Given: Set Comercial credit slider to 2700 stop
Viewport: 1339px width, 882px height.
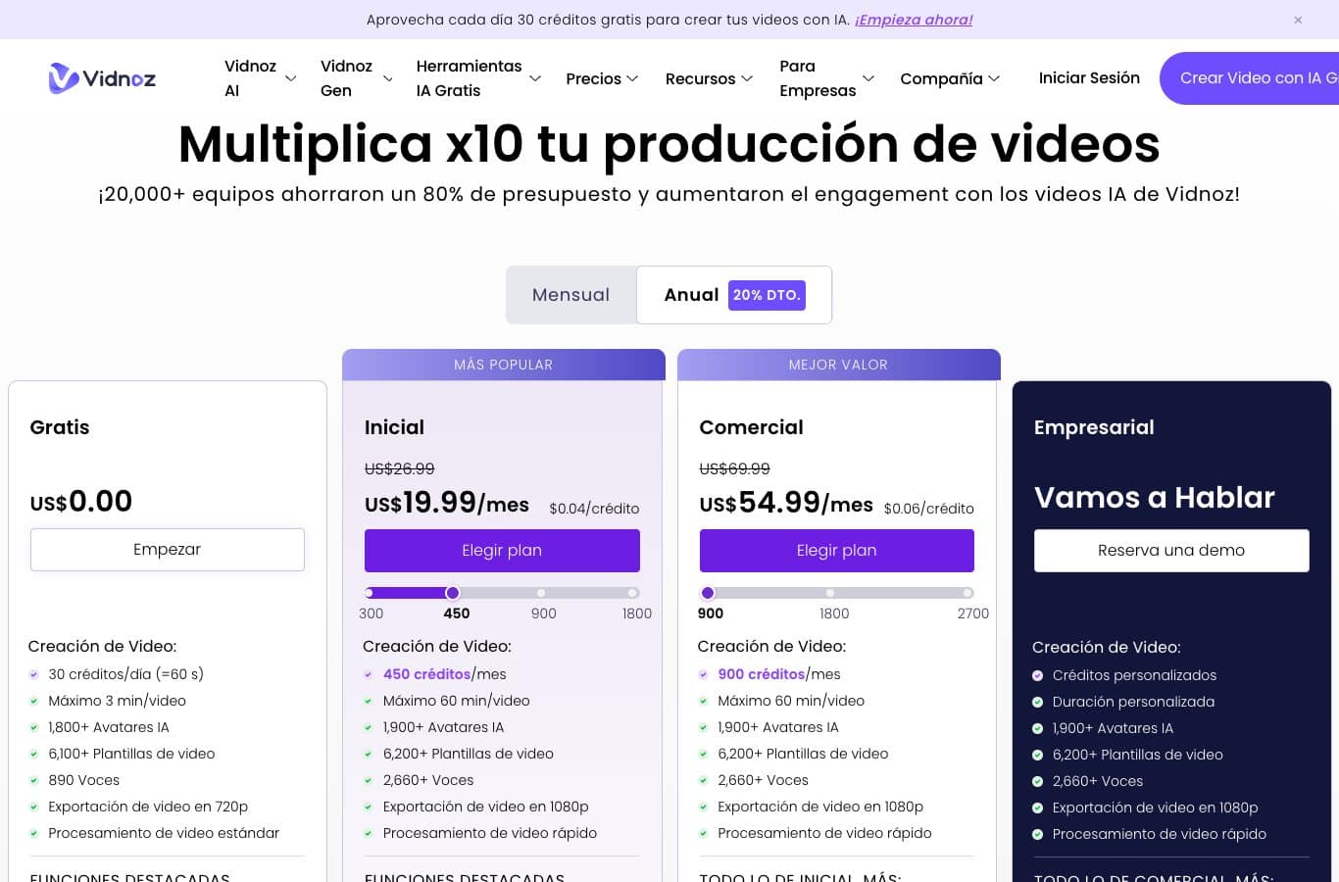Looking at the screenshot, I should [x=967, y=593].
